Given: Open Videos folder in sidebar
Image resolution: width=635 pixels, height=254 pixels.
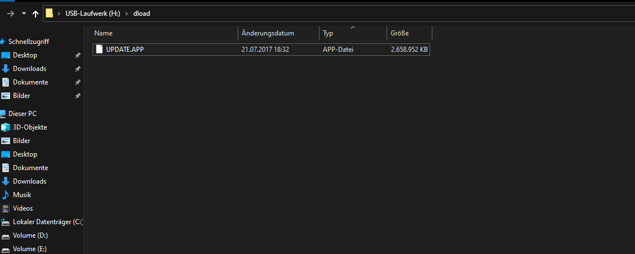Looking at the screenshot, I should [23, 208].
